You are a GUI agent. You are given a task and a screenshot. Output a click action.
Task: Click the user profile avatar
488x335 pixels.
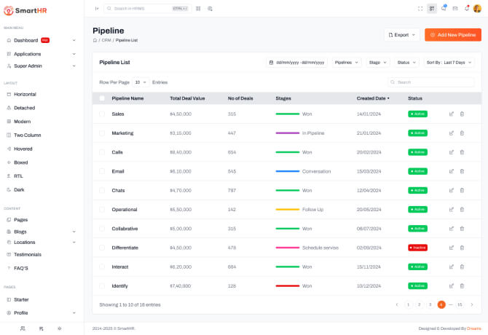click(477, 9)
